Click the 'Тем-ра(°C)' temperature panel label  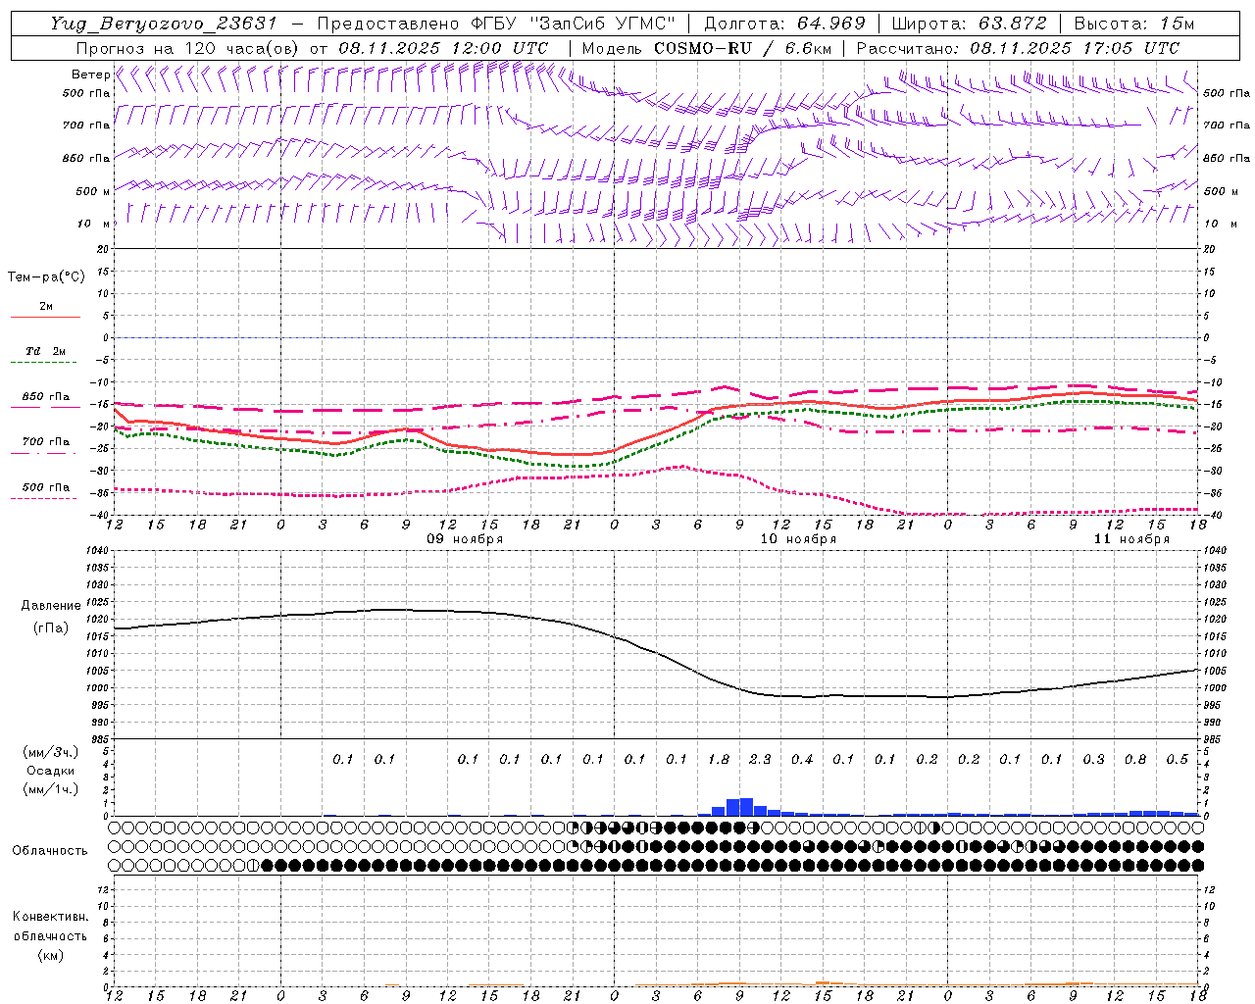coord(46,277)
